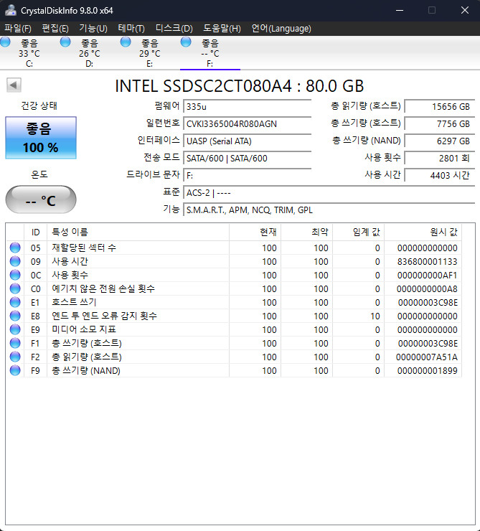Click the status orb for F2 총 읽기량 (호스트)
480x531 pixels.
[15, 357]
